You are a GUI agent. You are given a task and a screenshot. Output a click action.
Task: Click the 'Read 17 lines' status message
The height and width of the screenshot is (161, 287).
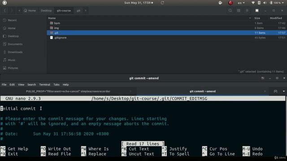[143, 144]
